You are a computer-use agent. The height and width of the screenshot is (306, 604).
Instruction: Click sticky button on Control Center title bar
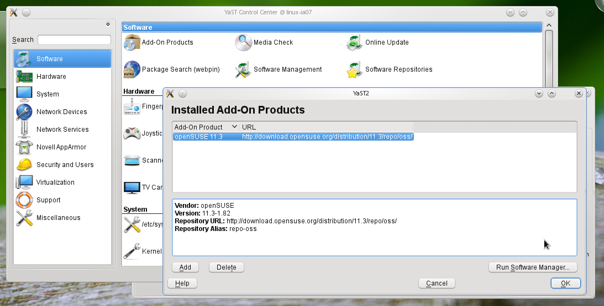(x=26, y=12)
